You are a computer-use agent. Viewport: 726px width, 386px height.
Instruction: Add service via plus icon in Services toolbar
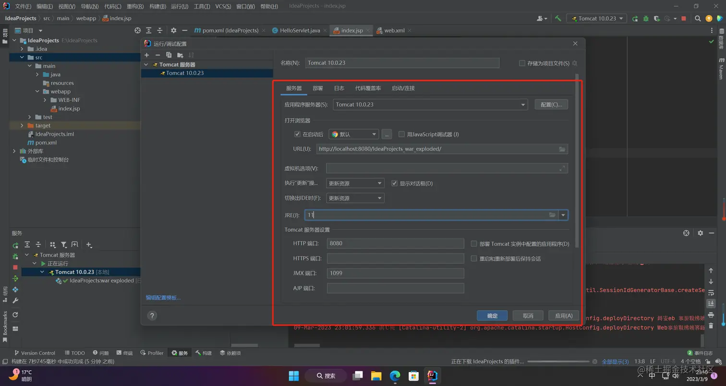point(89,245)
